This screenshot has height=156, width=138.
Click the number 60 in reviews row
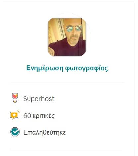(x=27, y=116)
